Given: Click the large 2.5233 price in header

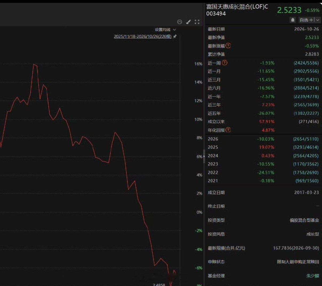Looking at the screenshot, I should 289,10.
